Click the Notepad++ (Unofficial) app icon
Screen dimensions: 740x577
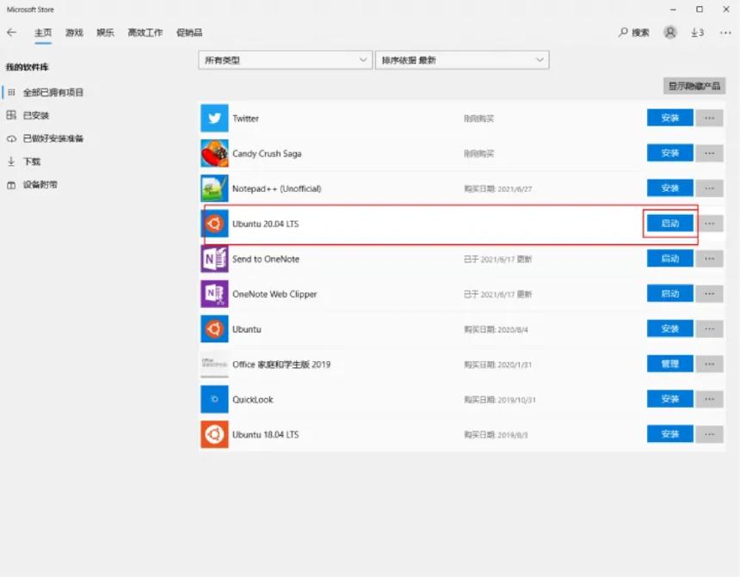point(213,187)
